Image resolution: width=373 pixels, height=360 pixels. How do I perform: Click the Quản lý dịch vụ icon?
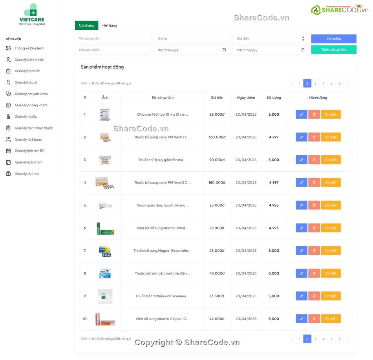8,174
